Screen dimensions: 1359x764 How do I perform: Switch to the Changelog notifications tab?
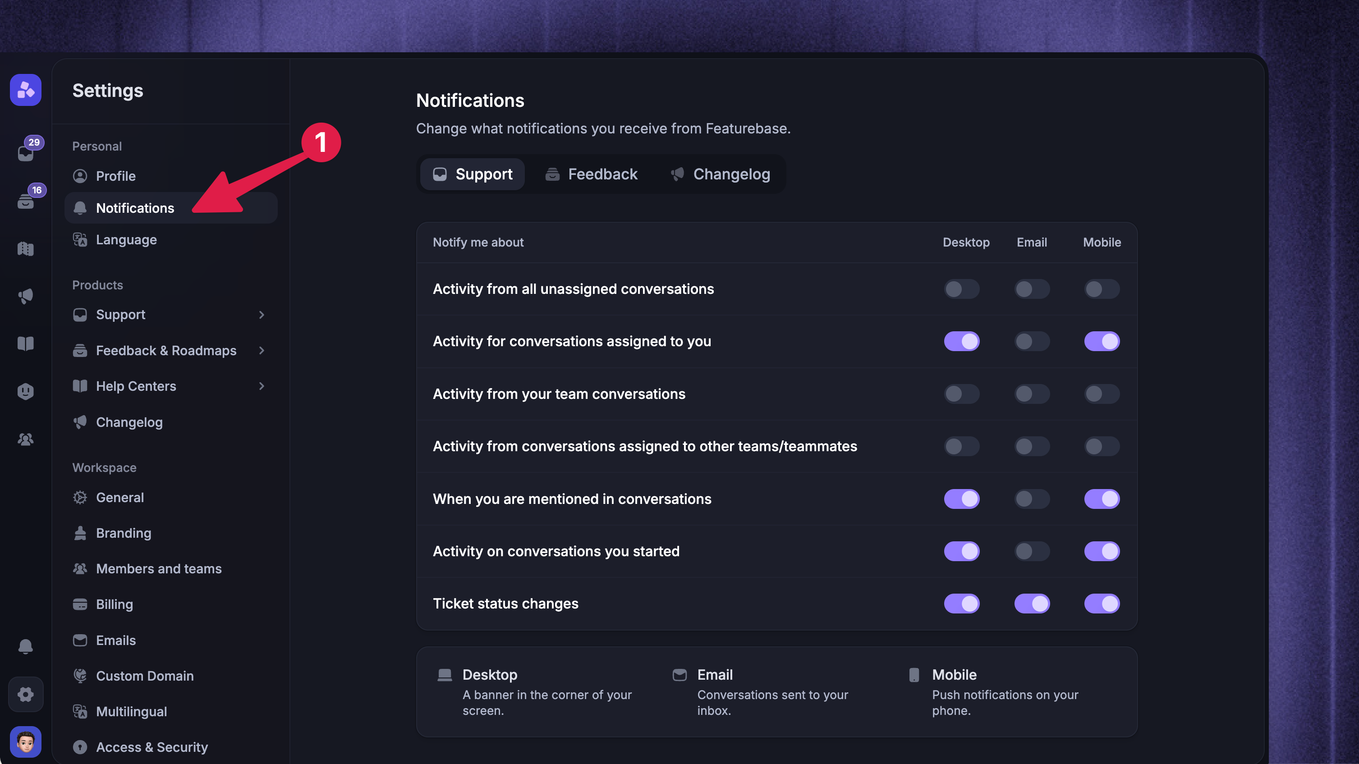[720, 174]
